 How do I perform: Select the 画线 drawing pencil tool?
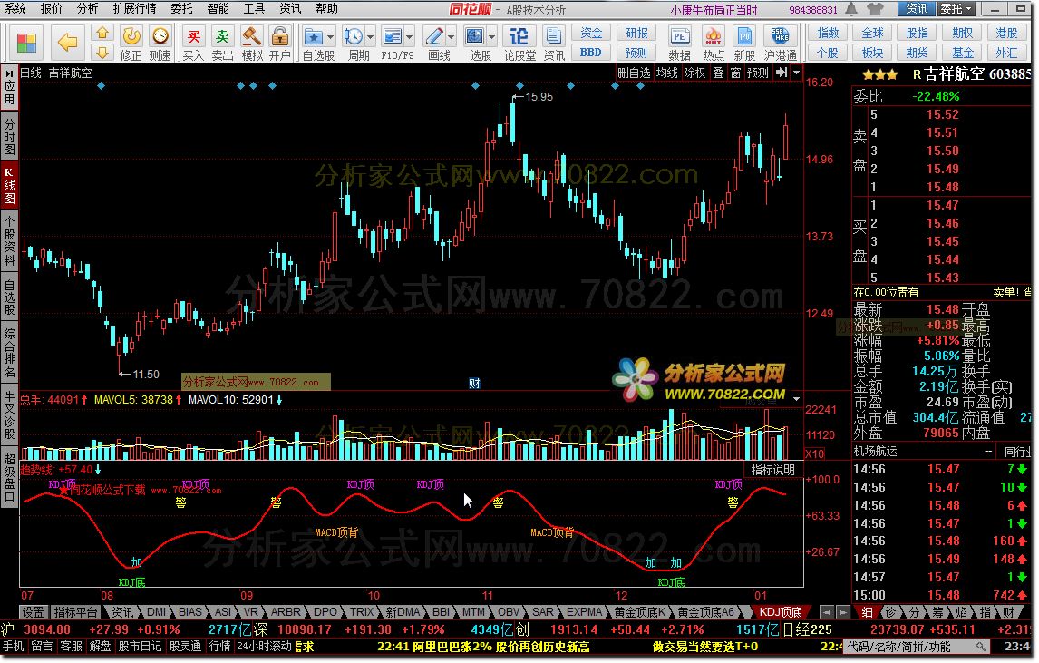click(434, 35)
